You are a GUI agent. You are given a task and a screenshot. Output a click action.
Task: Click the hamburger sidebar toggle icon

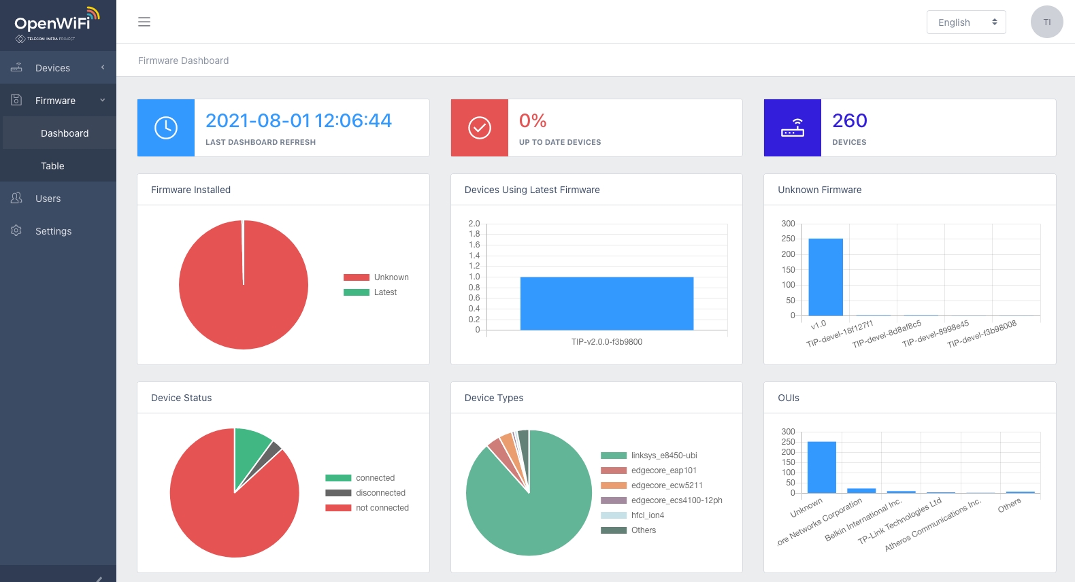pyautogui.click(x=144, y=22)
